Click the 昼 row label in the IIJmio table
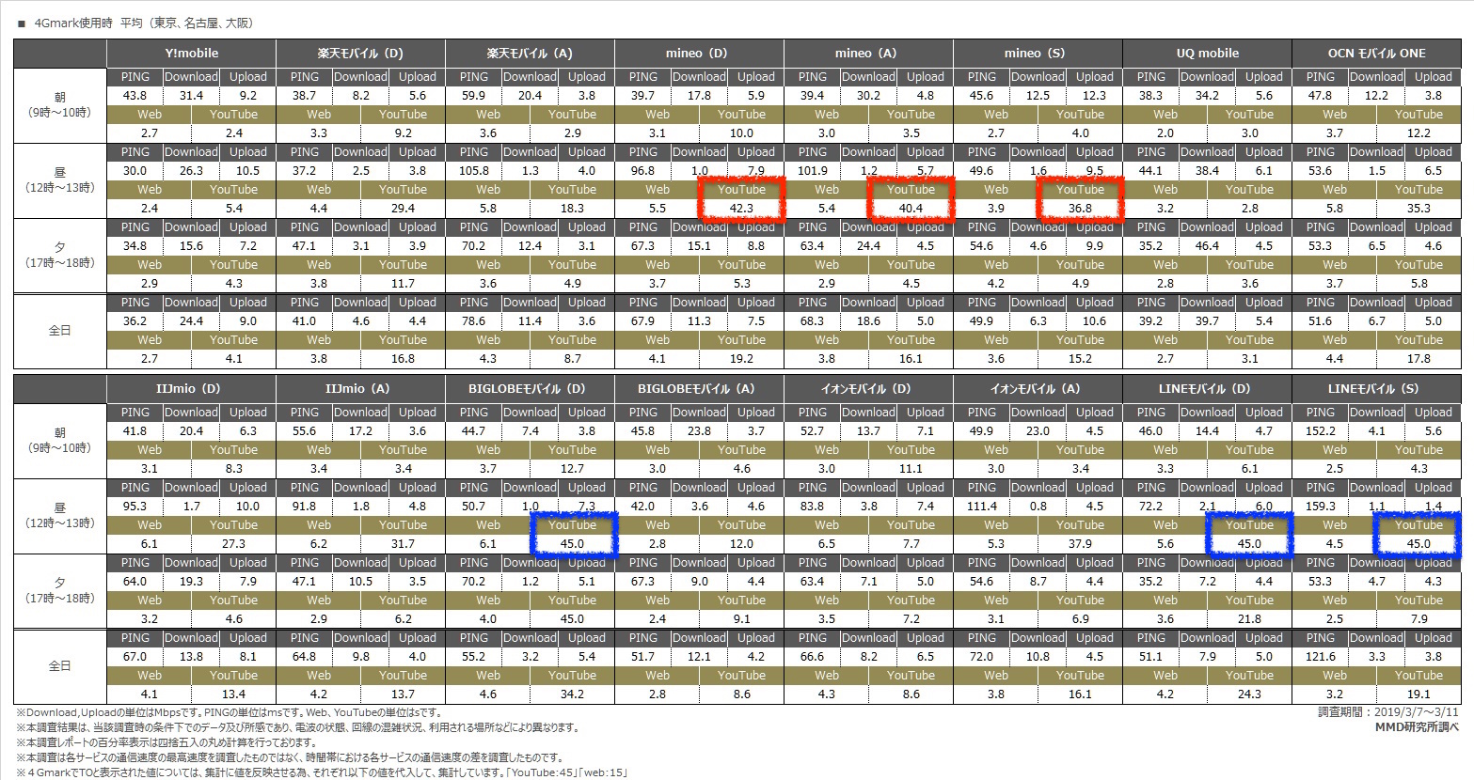The width and height of the screenshot is (1474, 780). tap(60, 516)
